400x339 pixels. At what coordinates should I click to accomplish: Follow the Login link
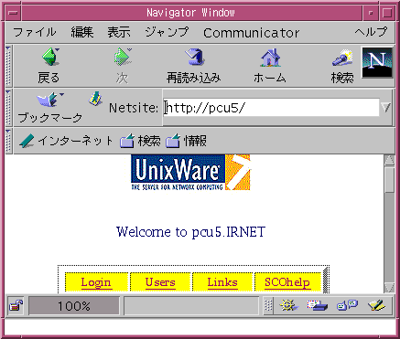click(x=96, y=282)
